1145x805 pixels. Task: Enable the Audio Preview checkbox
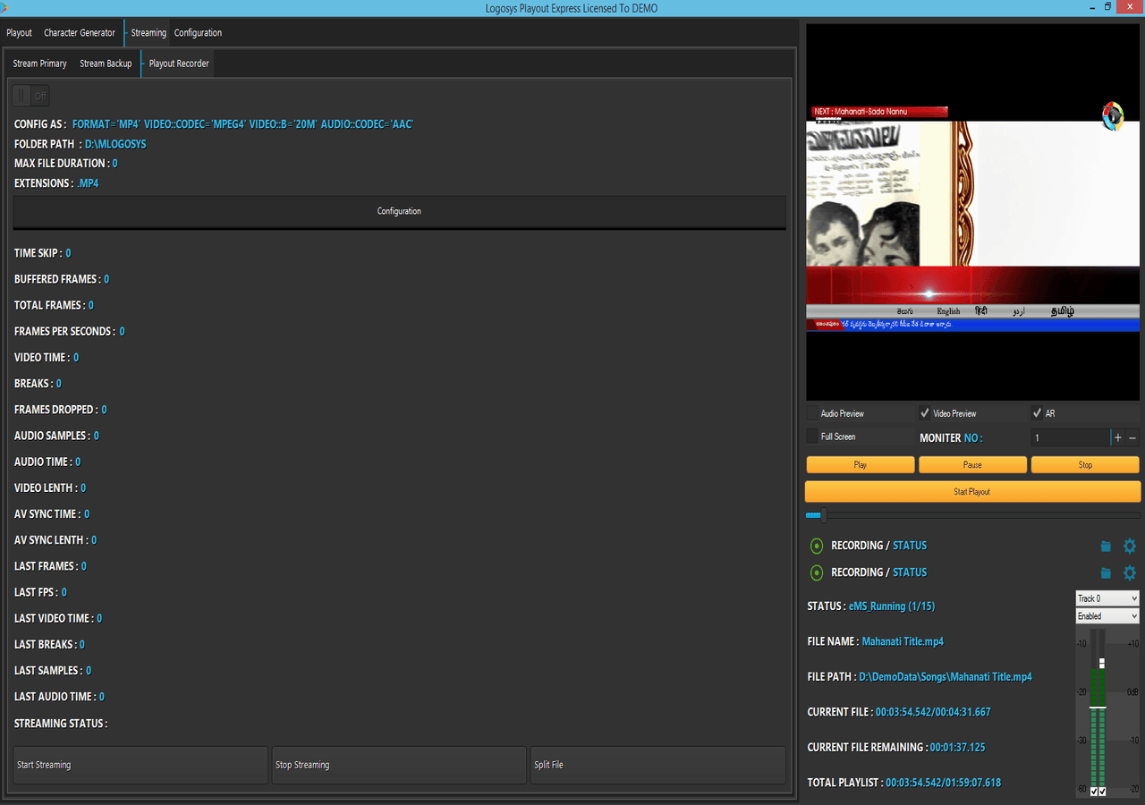tap(812, 413)
